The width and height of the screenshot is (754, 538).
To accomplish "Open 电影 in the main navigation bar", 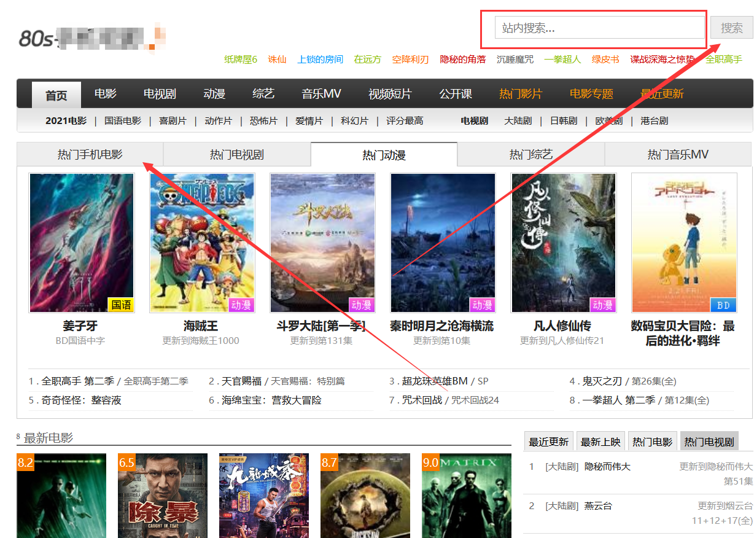I will click(x=106, y=94).
